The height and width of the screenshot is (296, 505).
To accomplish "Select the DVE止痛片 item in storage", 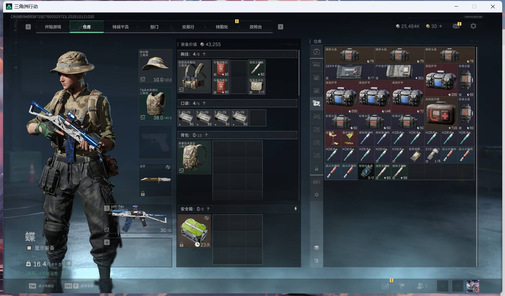I will point(433,155).
